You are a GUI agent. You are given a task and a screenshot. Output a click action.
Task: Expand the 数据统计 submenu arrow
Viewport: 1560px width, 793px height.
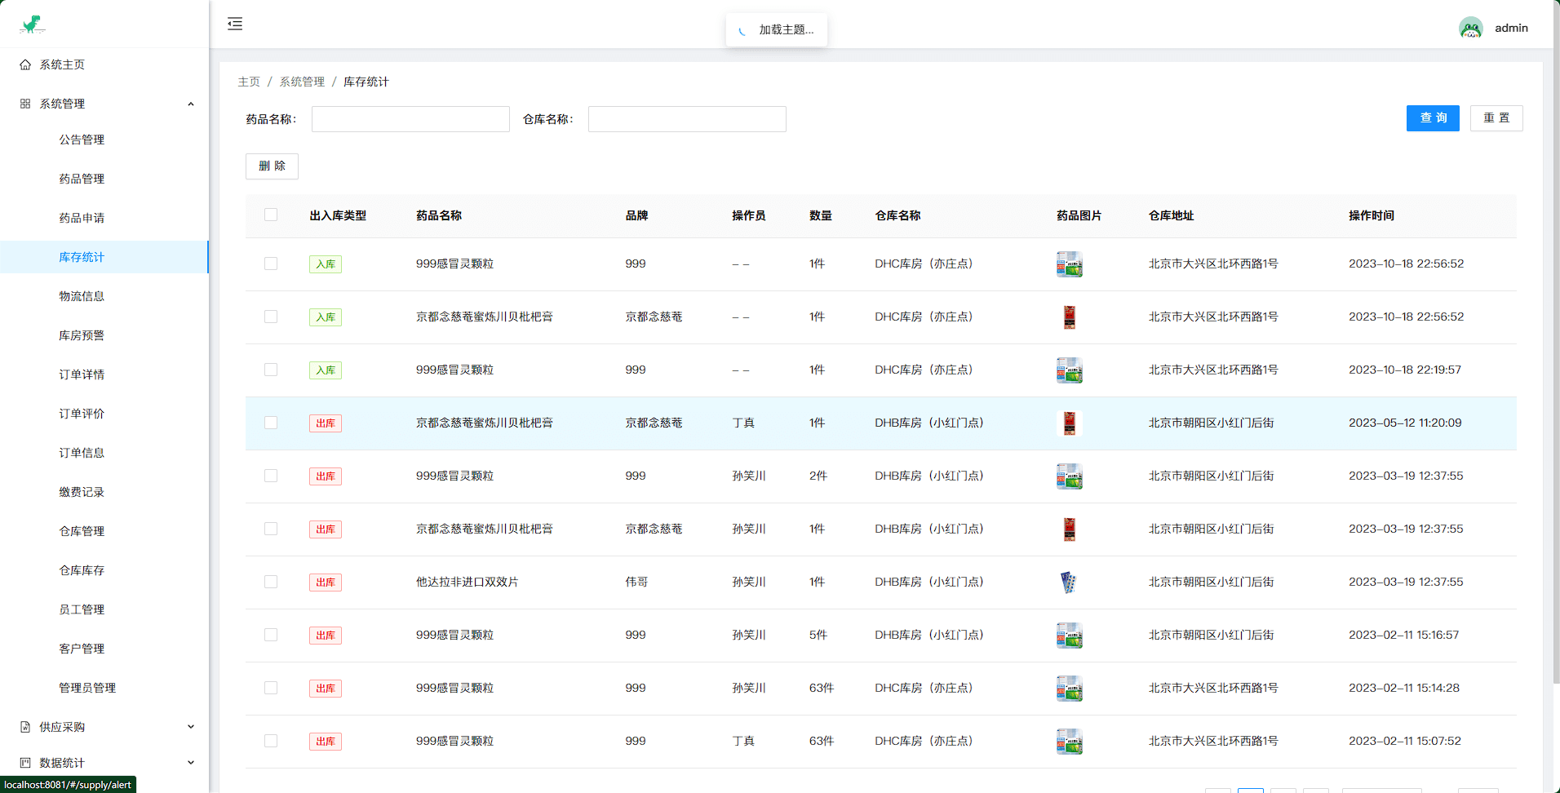point(191,763)
